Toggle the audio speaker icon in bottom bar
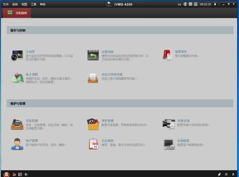Viewport: 239px width, 177px height. [x=26, y=175]
